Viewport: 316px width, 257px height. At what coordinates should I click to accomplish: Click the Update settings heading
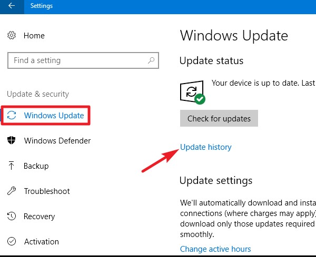tap(216, 181)
